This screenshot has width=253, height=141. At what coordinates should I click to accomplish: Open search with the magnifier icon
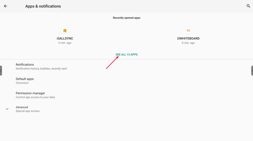click(x=248, y=6)
